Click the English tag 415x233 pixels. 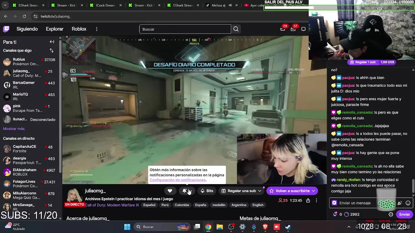pos(258,205)
